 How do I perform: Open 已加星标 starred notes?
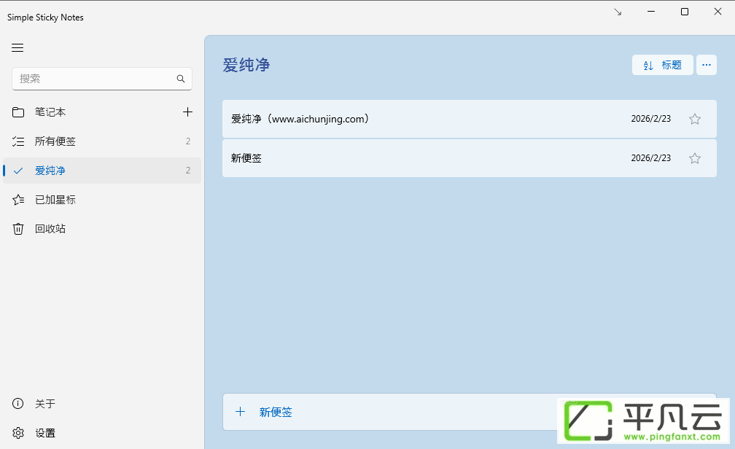(x=102, y=200)
